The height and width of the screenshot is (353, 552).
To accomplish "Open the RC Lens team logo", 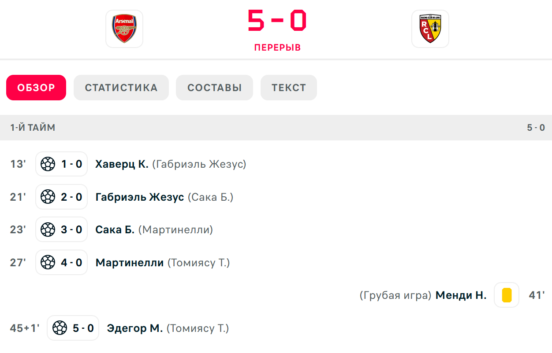I will pos(430,29).
